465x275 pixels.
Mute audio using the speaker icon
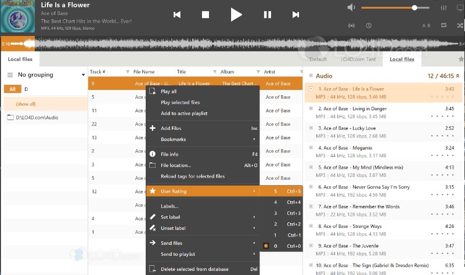[x=351, y=8]
